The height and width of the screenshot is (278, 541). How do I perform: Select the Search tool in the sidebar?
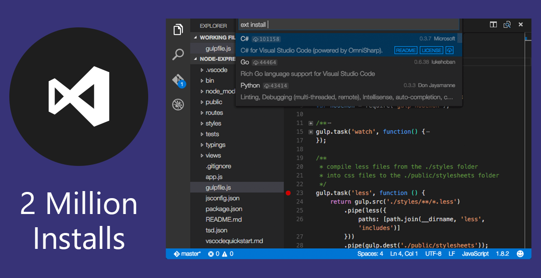click(x=178, y=54)
